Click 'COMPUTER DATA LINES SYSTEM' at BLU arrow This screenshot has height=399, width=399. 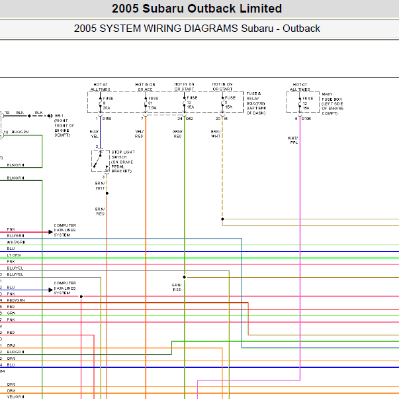[65, 288]
